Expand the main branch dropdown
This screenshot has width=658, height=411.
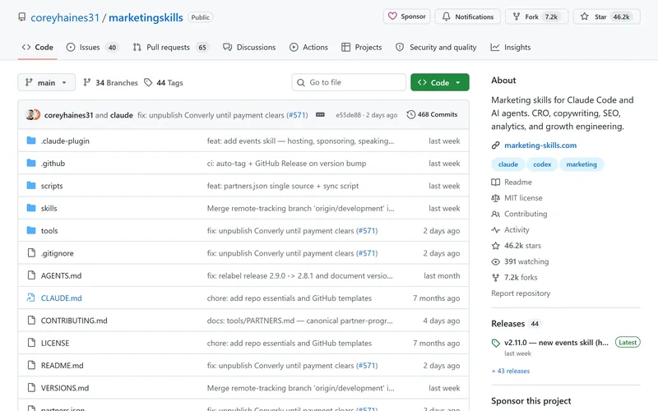pos(46,83)
